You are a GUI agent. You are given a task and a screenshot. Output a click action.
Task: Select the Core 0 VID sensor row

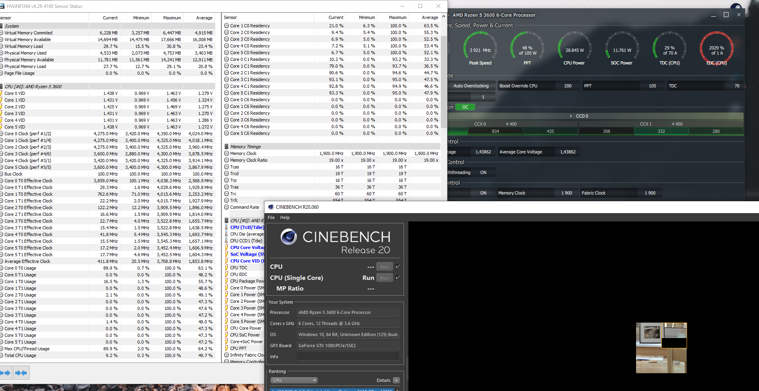click(108, 93)
